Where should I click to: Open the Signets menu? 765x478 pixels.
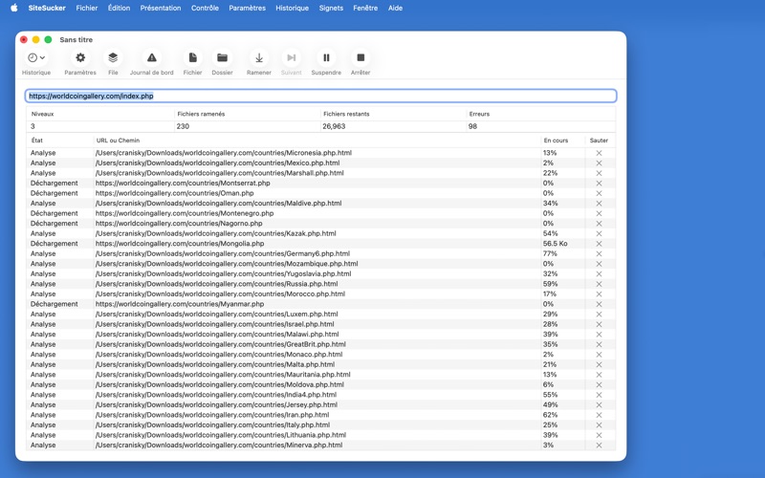[x=331, y=8]
